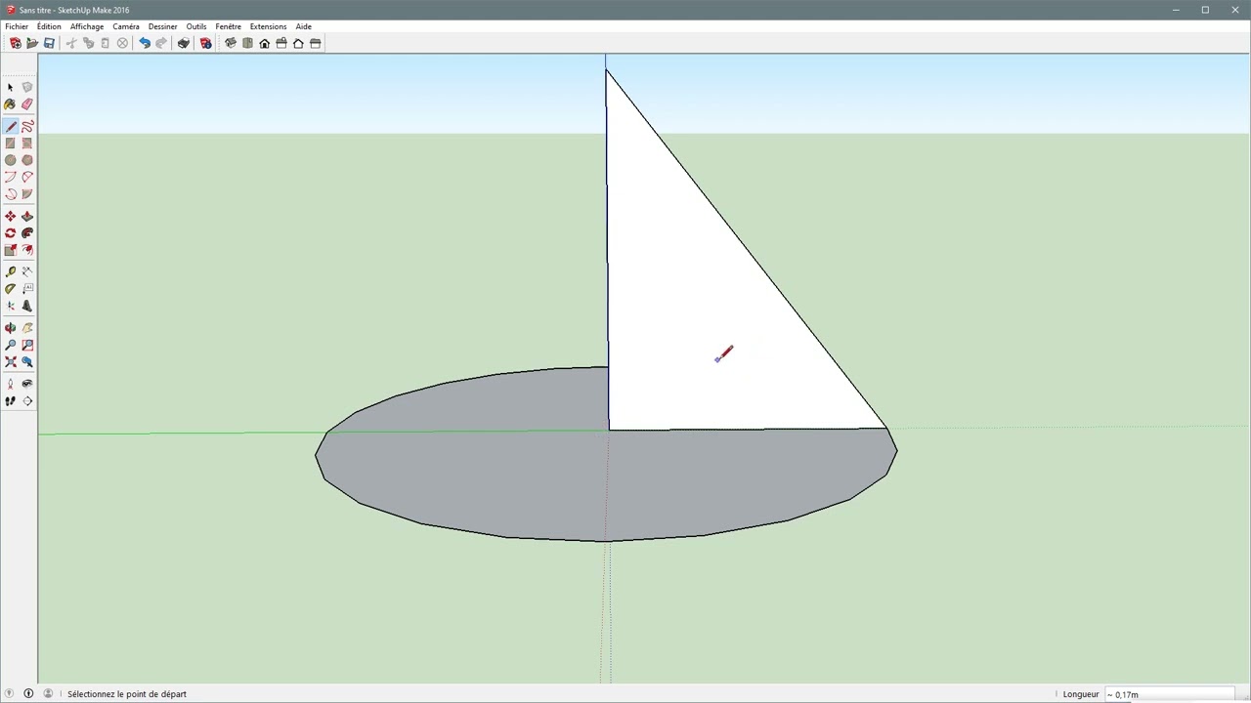Switch to Right view
Viewport: 1251px width, 703px height.
(281, 43)
